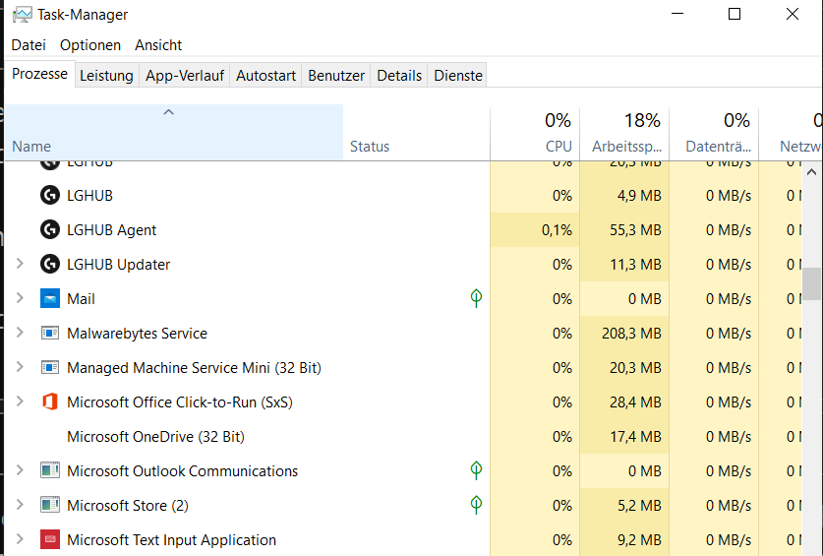Switch to the Autostart tab
Image resolution: width=823 pixels, height=556 pixels.
(265, 76)
